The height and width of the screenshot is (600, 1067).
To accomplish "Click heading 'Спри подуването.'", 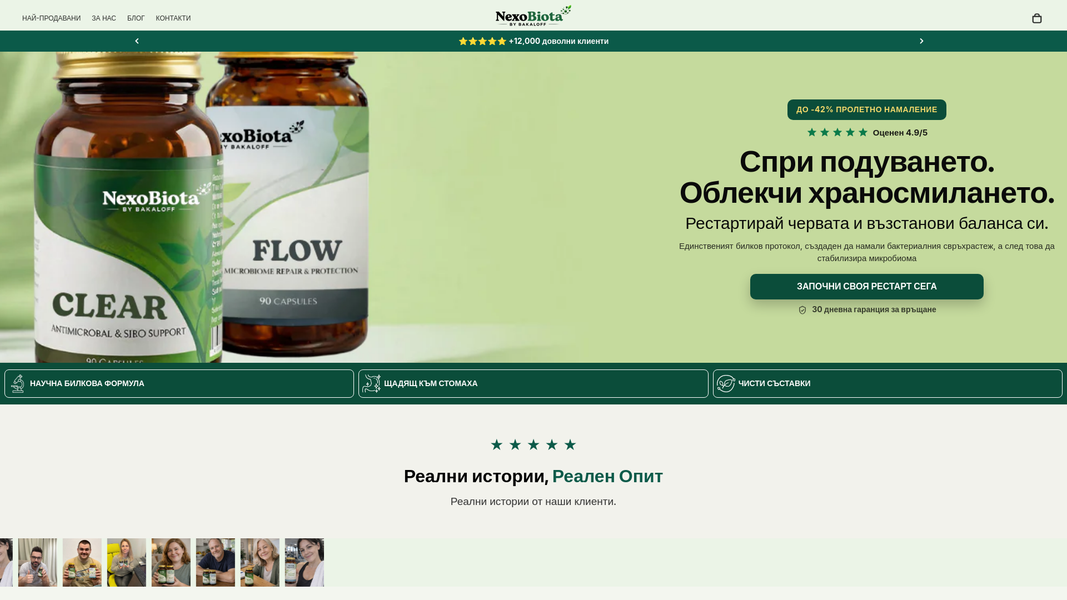I will point(867,162).
